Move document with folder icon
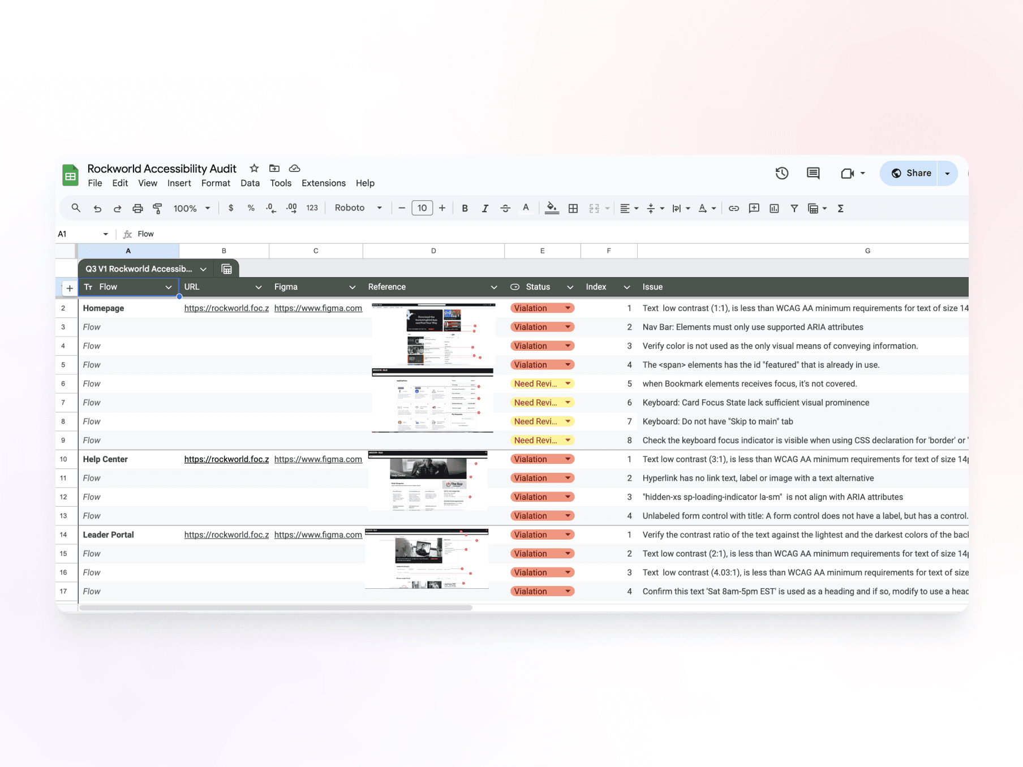Viewport: 1023px width, 767px height. pyautogui.click(x=274, y=168)
